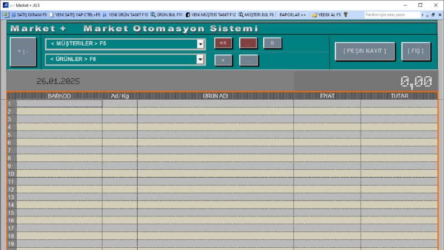
Task: Click the TUTAR column header
Action: coord(399,96)
